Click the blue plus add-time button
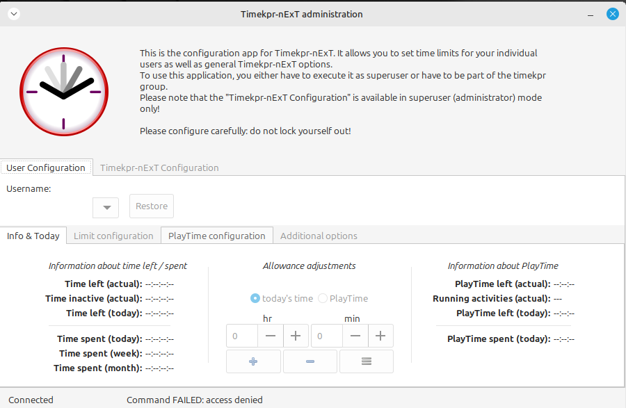 (253, 361)
